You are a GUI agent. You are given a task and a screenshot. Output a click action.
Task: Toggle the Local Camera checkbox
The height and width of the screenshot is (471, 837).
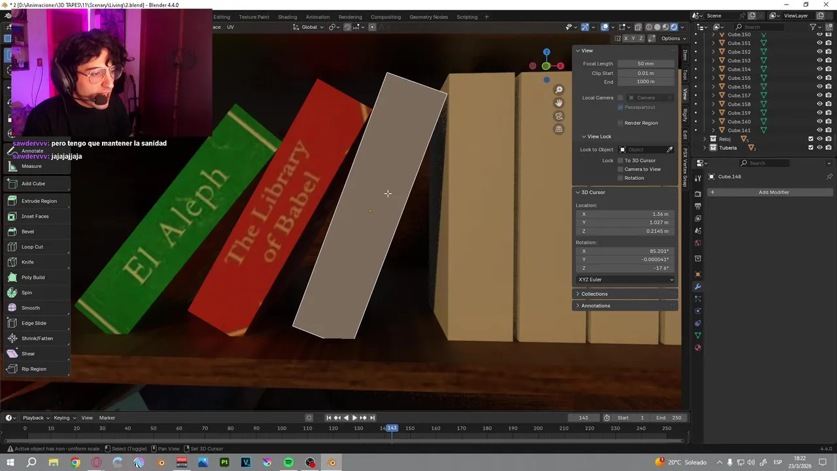point(621,97)
